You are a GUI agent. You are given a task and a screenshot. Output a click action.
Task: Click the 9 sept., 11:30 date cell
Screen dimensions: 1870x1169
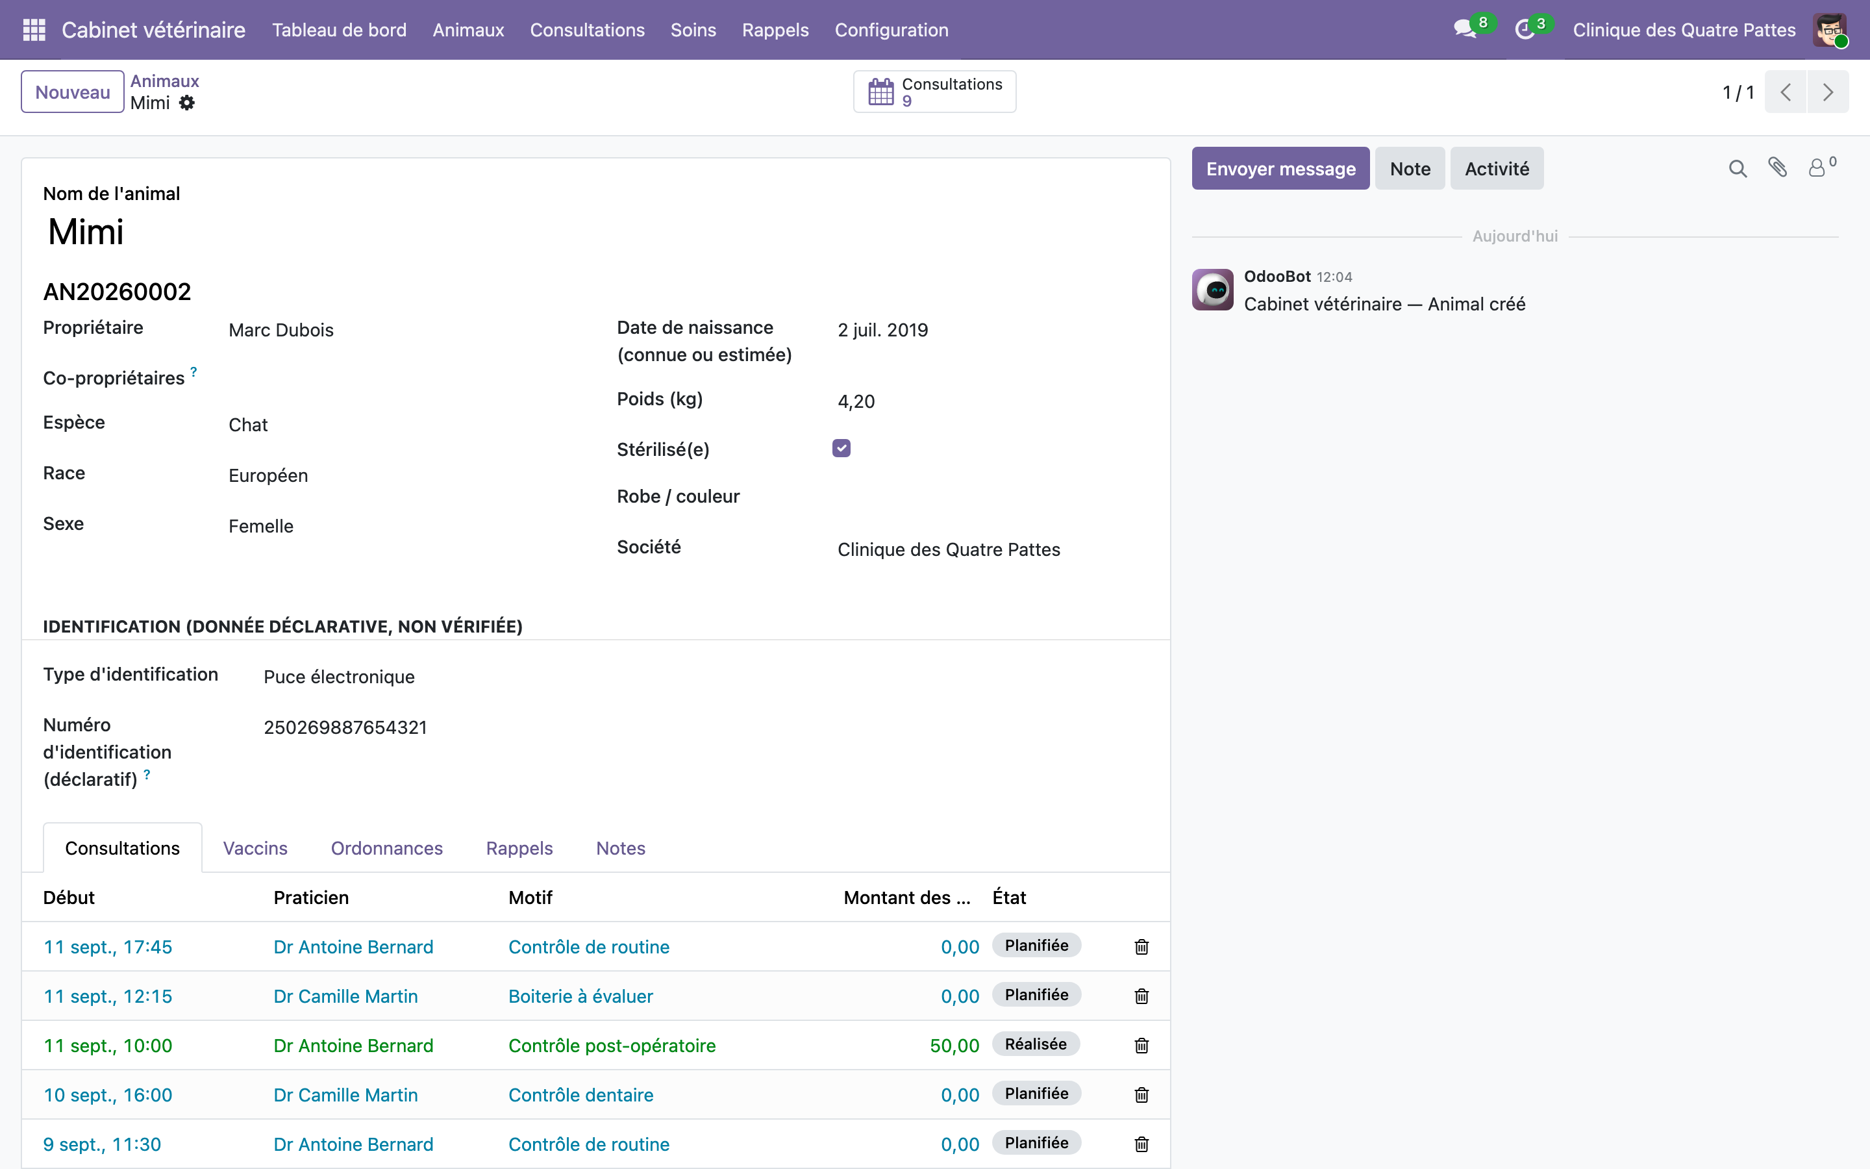coord(102,1144)
